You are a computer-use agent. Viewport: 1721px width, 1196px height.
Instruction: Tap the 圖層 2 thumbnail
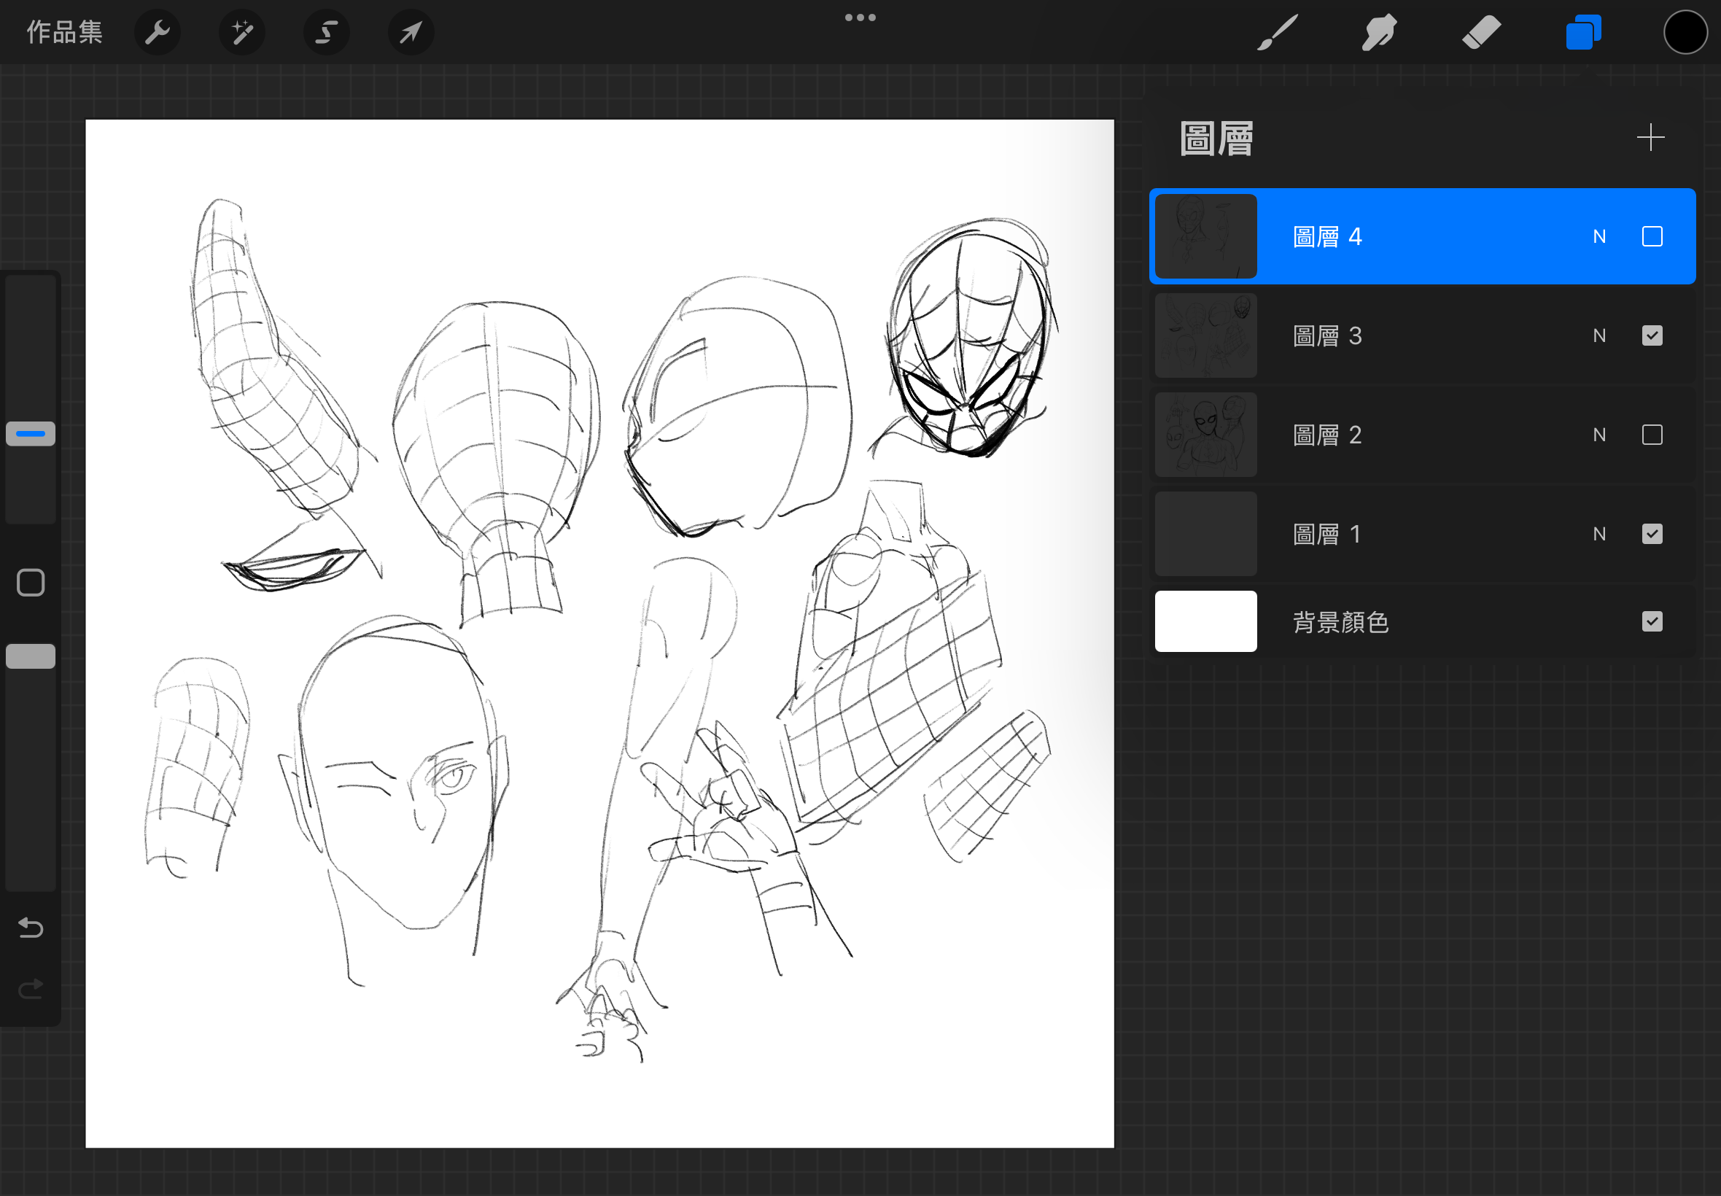pos(1205,435)
